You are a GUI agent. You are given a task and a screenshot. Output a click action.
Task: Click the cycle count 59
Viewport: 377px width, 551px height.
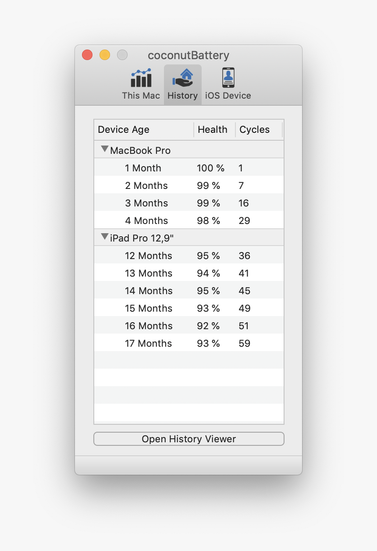pos(245,343)
